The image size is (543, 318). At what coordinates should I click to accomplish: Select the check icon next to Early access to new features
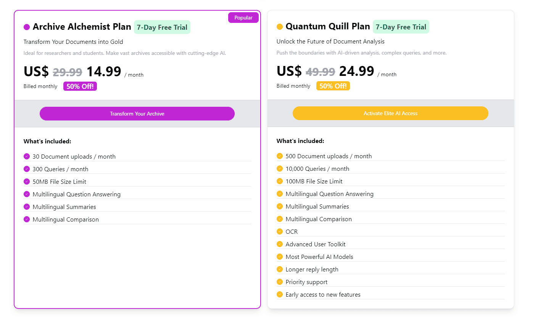280,294
